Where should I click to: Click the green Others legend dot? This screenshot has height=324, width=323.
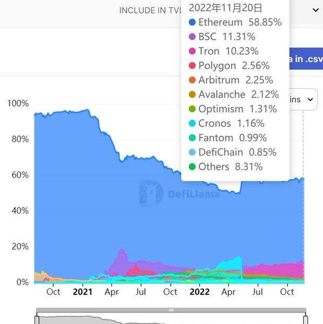click(x=192, y=167)
